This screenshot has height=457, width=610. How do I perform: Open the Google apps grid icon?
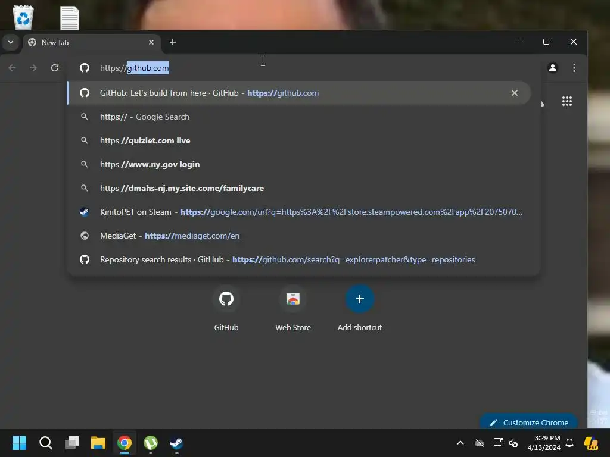(x=567, y=101)
